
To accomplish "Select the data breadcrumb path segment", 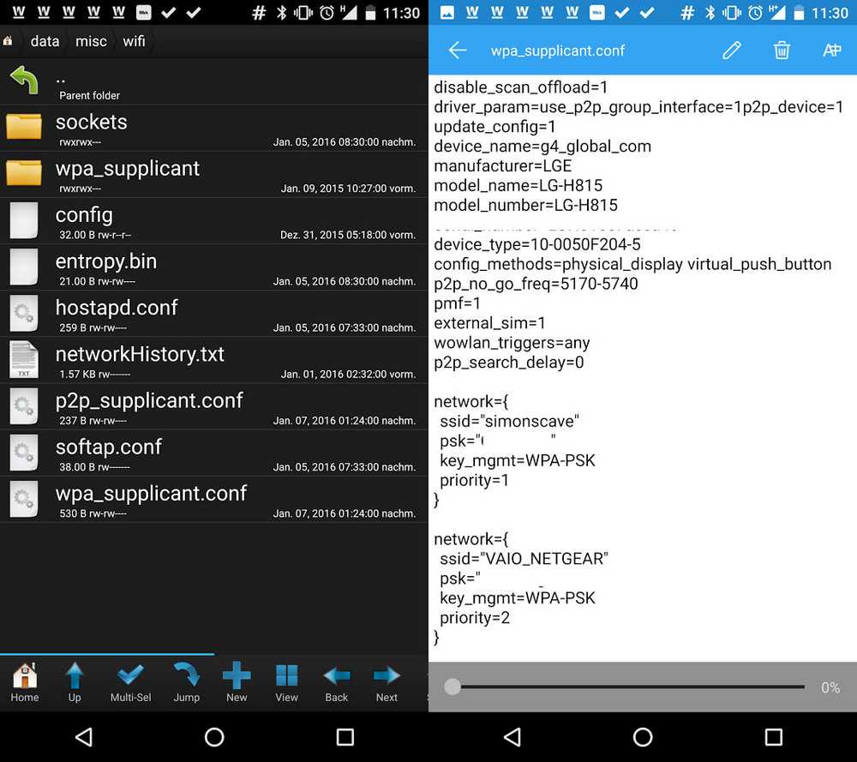I will pos(45,41).
